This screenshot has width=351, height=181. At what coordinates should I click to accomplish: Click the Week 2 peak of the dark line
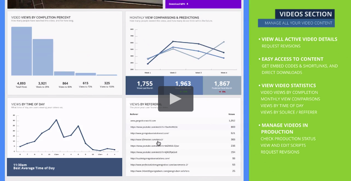[173, 42]
